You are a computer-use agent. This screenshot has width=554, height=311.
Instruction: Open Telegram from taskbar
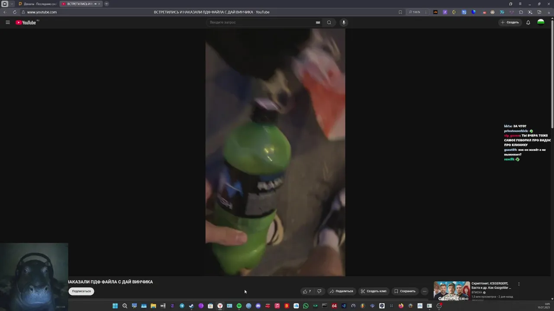pyautogui.click(x=182, y=306)
